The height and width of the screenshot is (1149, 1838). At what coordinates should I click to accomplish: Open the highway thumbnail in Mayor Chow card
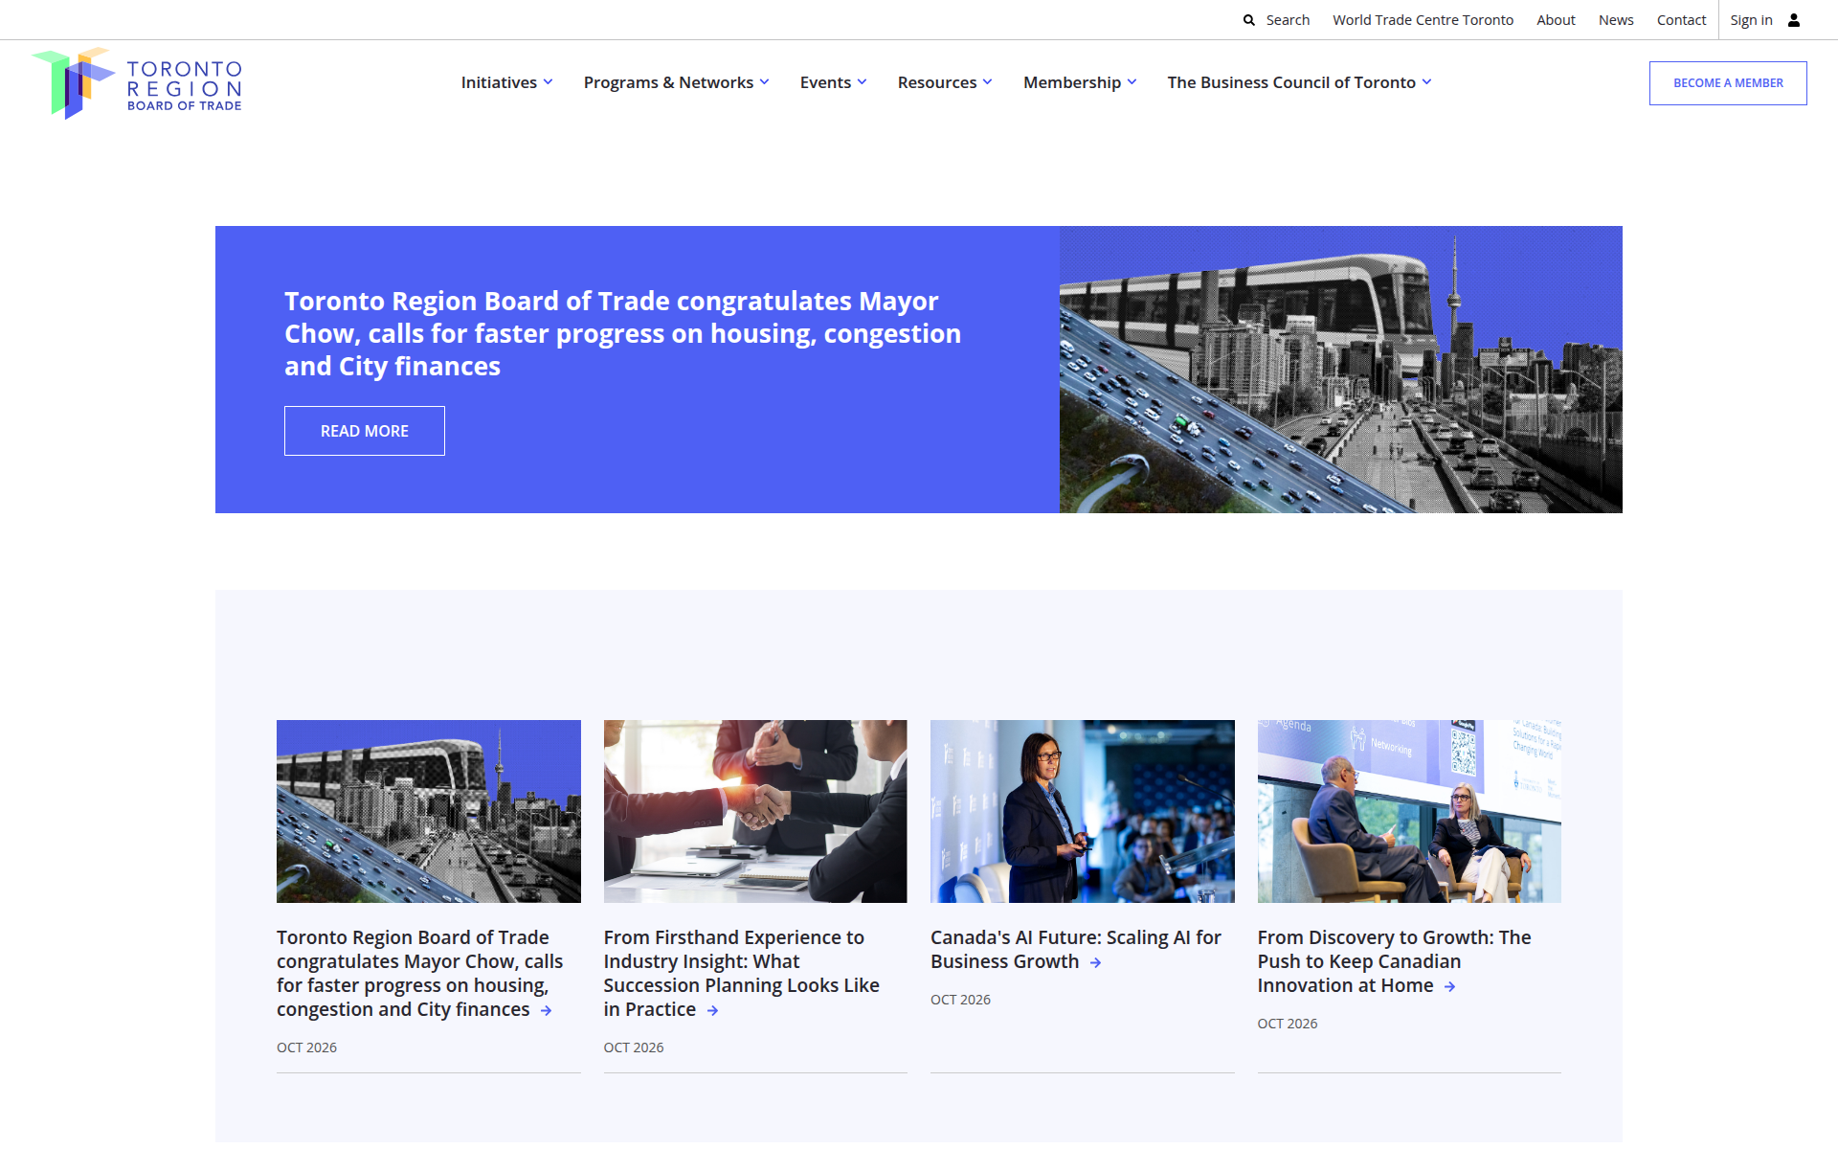429,811
